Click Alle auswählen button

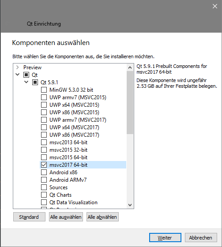(x=66, y=217)
